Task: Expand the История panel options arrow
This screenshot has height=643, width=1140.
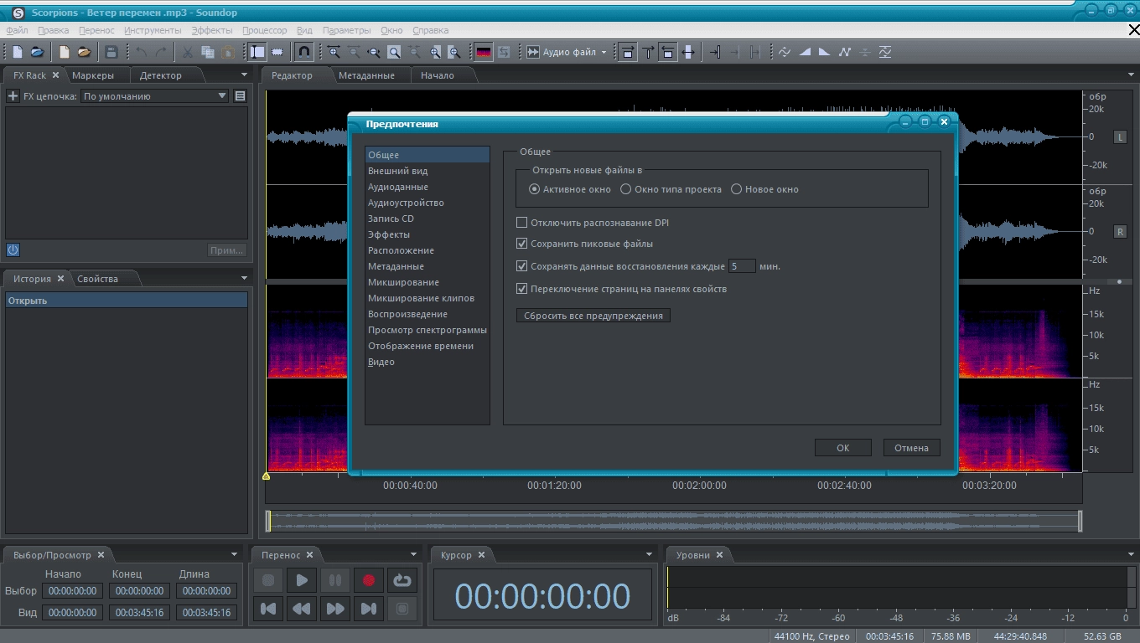Action: point(245,279)
